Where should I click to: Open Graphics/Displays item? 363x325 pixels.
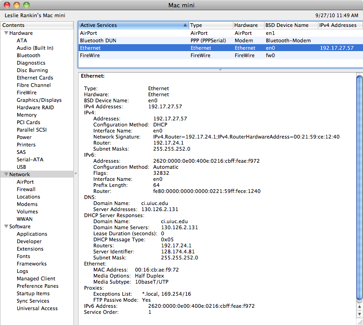pos(39,100)
